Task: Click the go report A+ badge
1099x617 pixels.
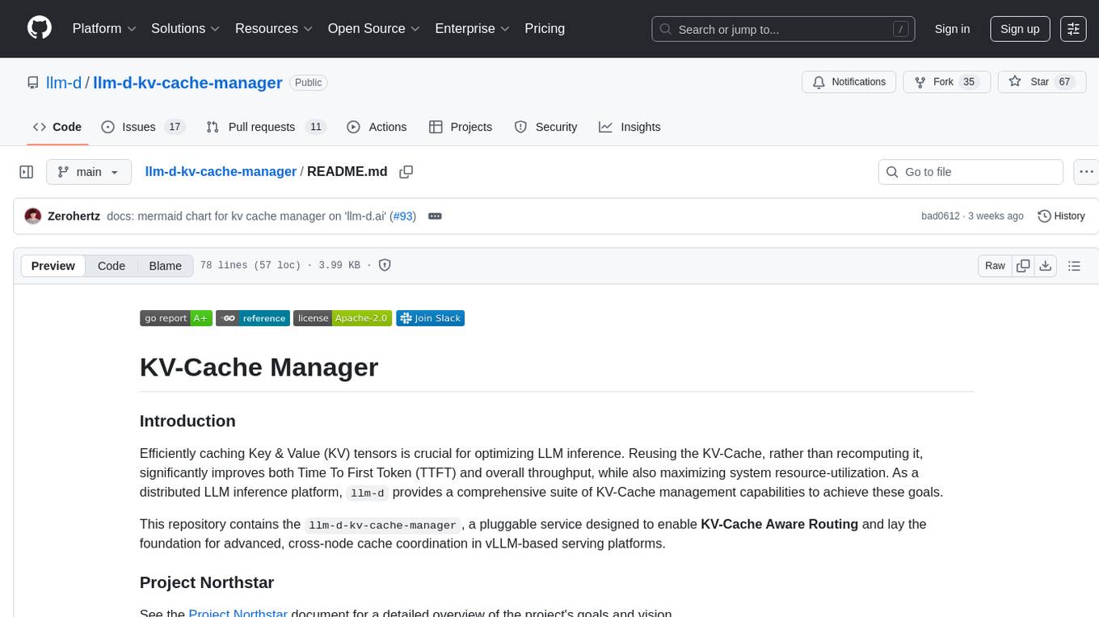Action: point(175,318)
